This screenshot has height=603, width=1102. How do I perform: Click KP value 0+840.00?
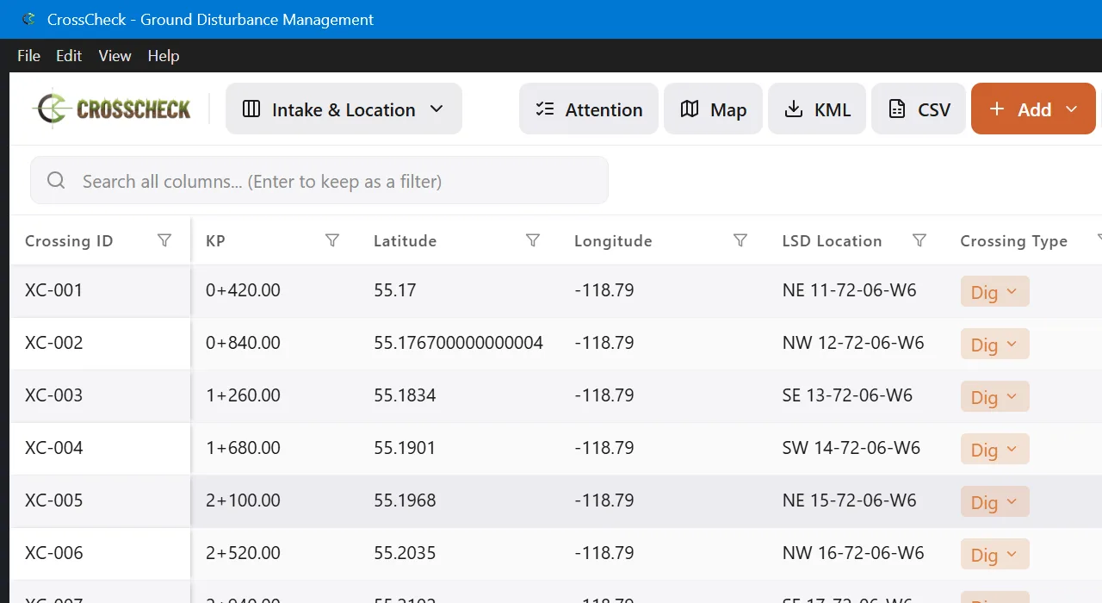[243, 343]
